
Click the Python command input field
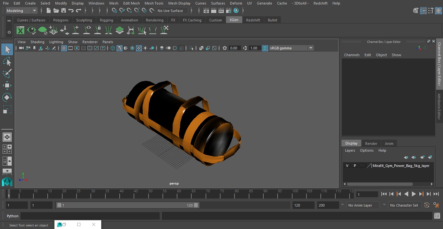pos(90,216)
